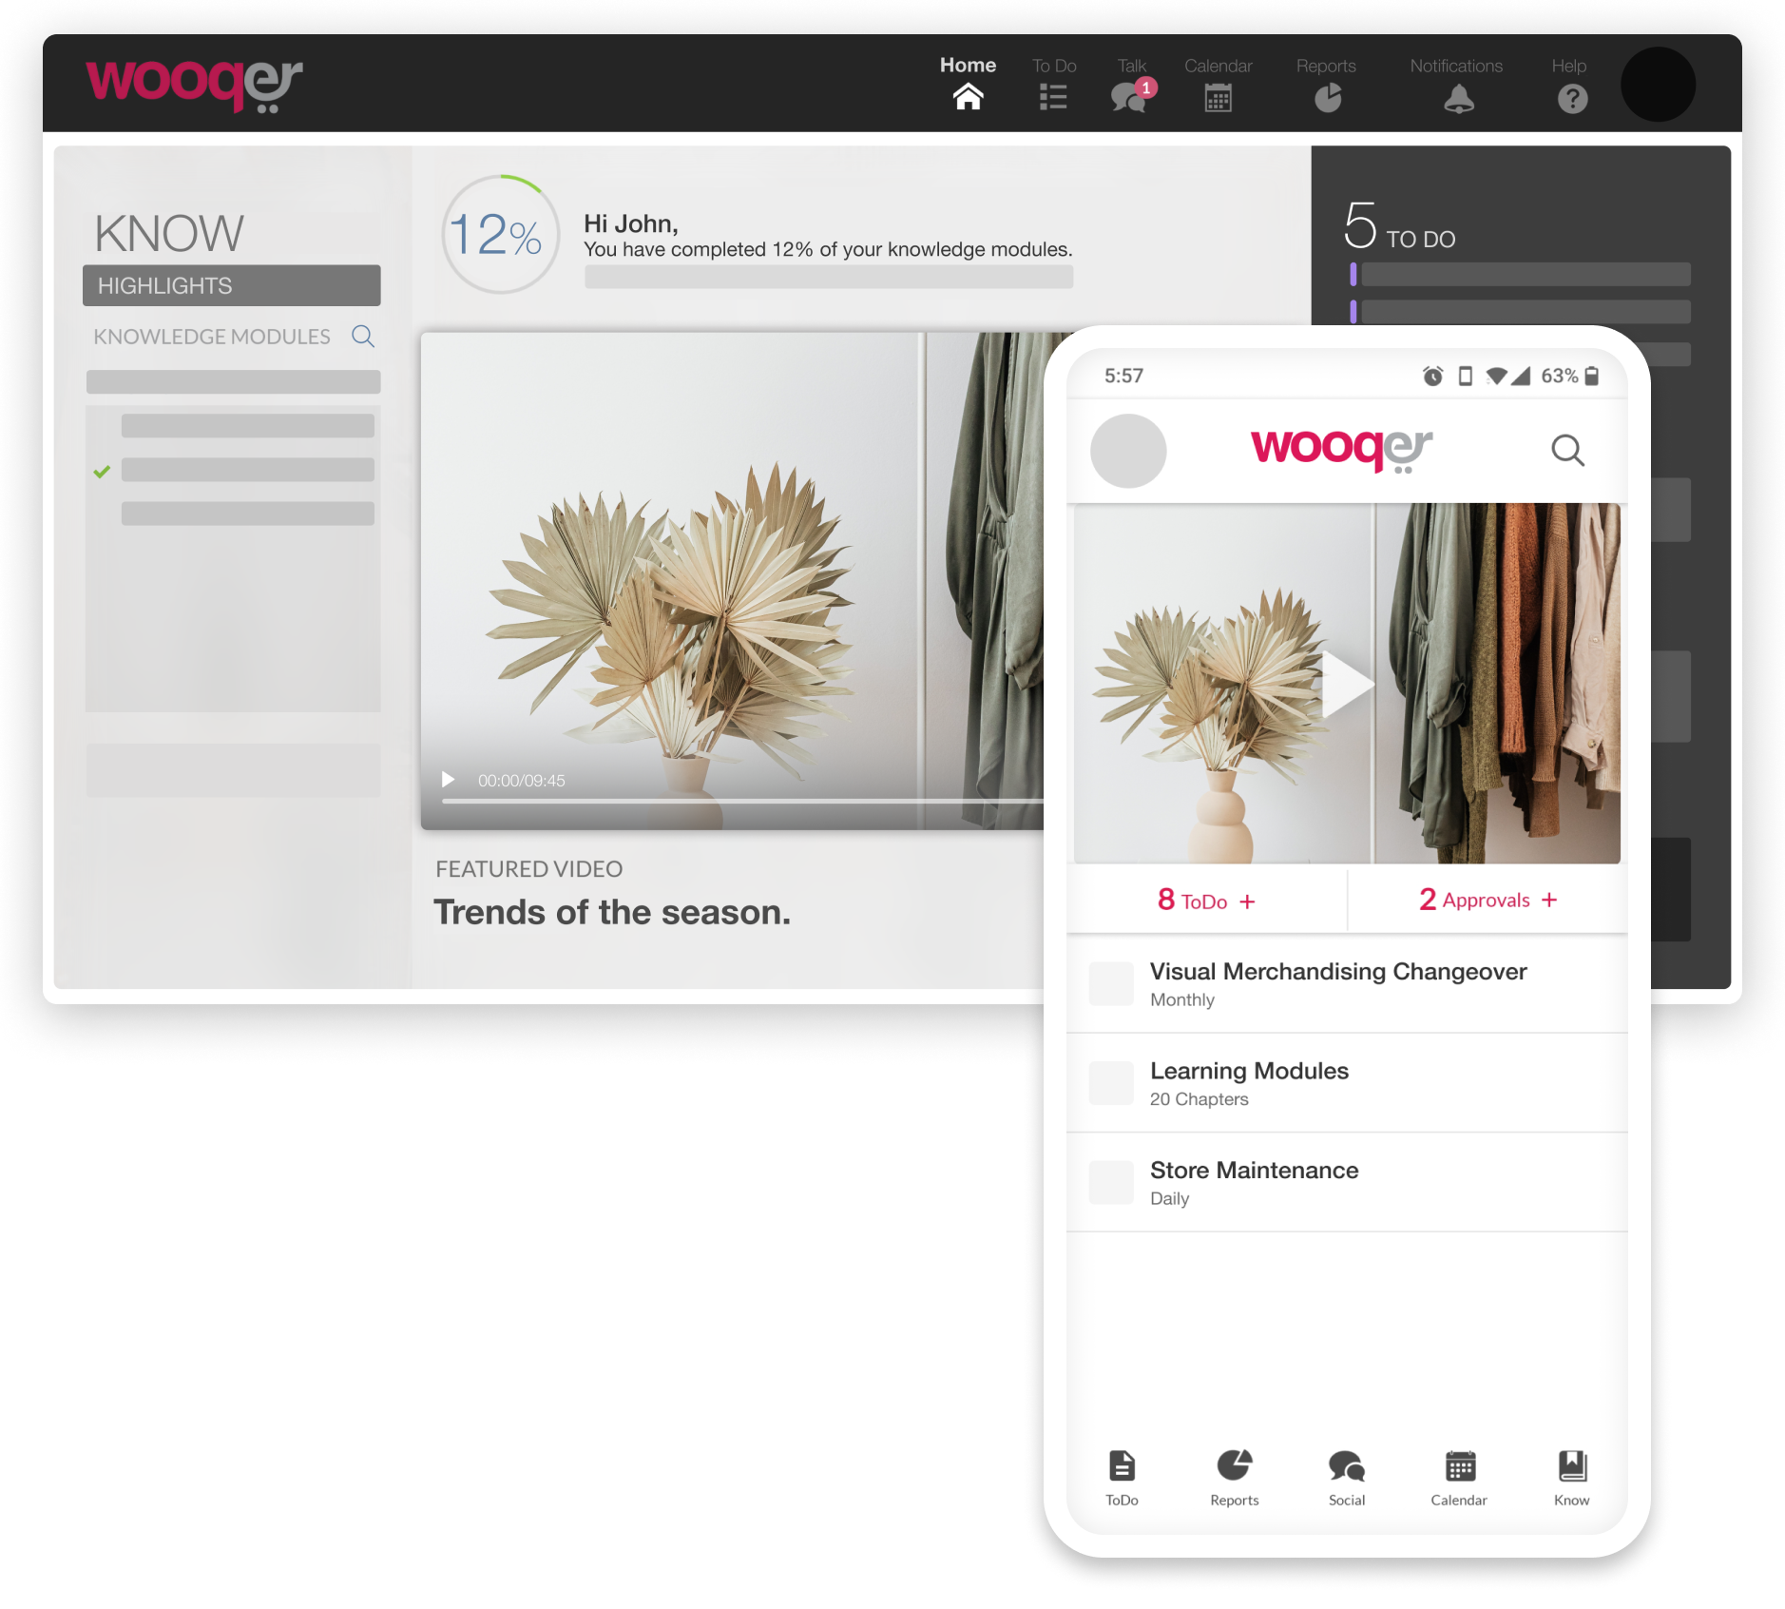Mark Store Maintenance checkbox as done
This screenshot has width=1785, height=1609.
click(1110, 1182)
